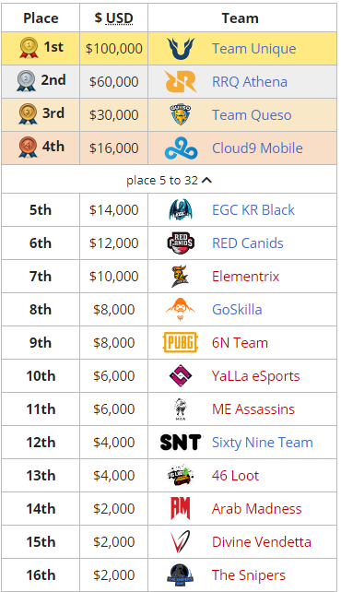Click the ME Assassins link
This screenshot has width=341, height=592.
(253, 408)
